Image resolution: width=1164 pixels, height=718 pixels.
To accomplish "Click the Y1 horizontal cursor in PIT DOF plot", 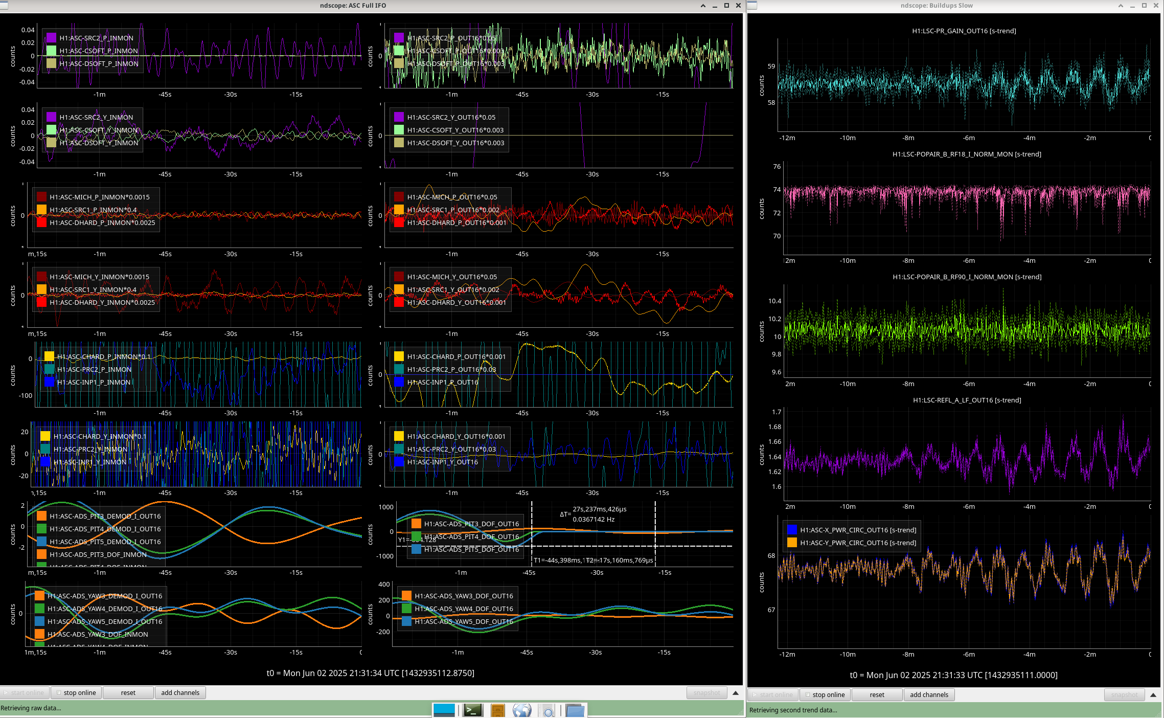I will pyautogui.click(x=565, y=546).
